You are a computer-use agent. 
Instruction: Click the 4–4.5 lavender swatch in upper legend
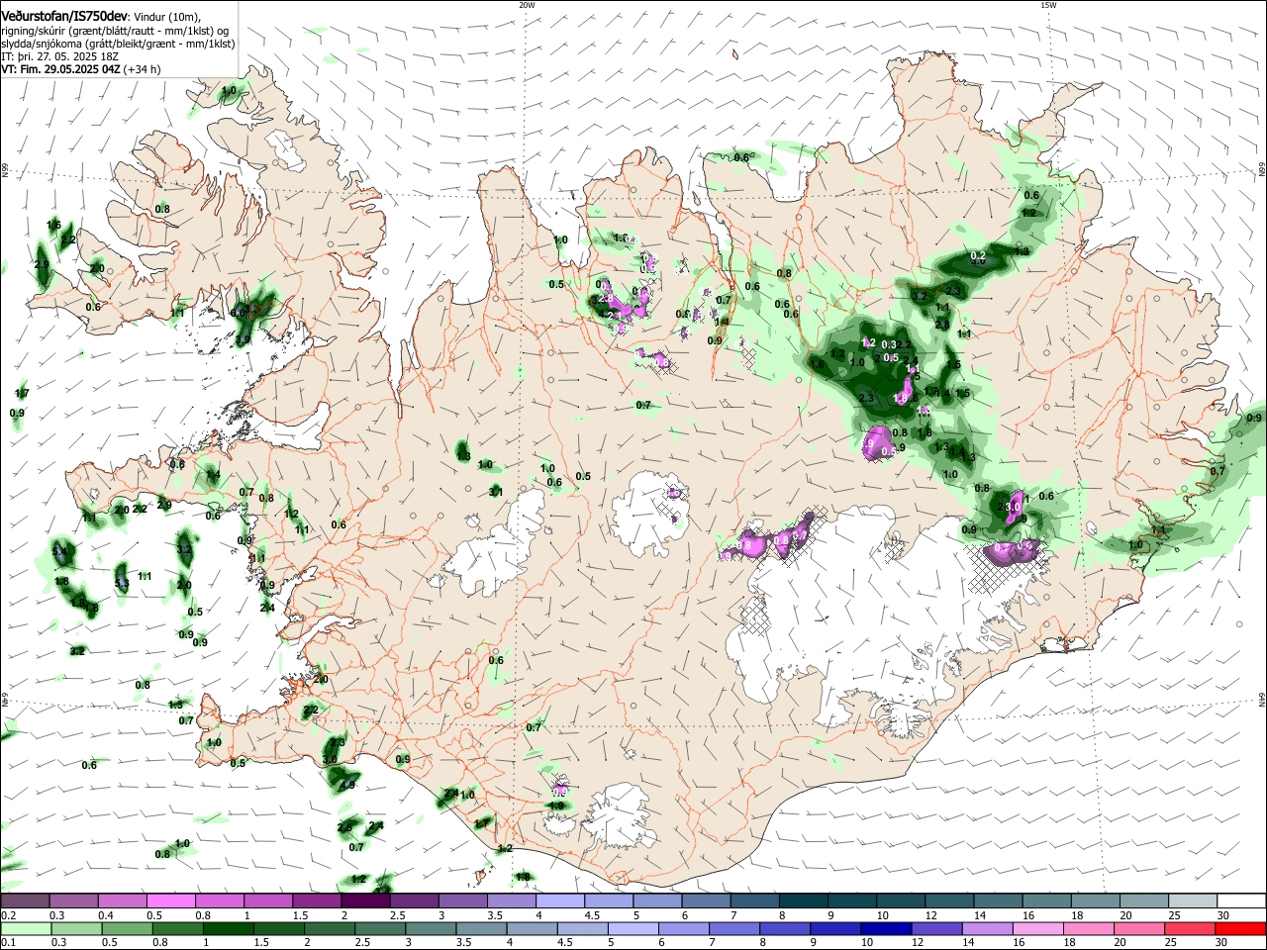(560, 902)
